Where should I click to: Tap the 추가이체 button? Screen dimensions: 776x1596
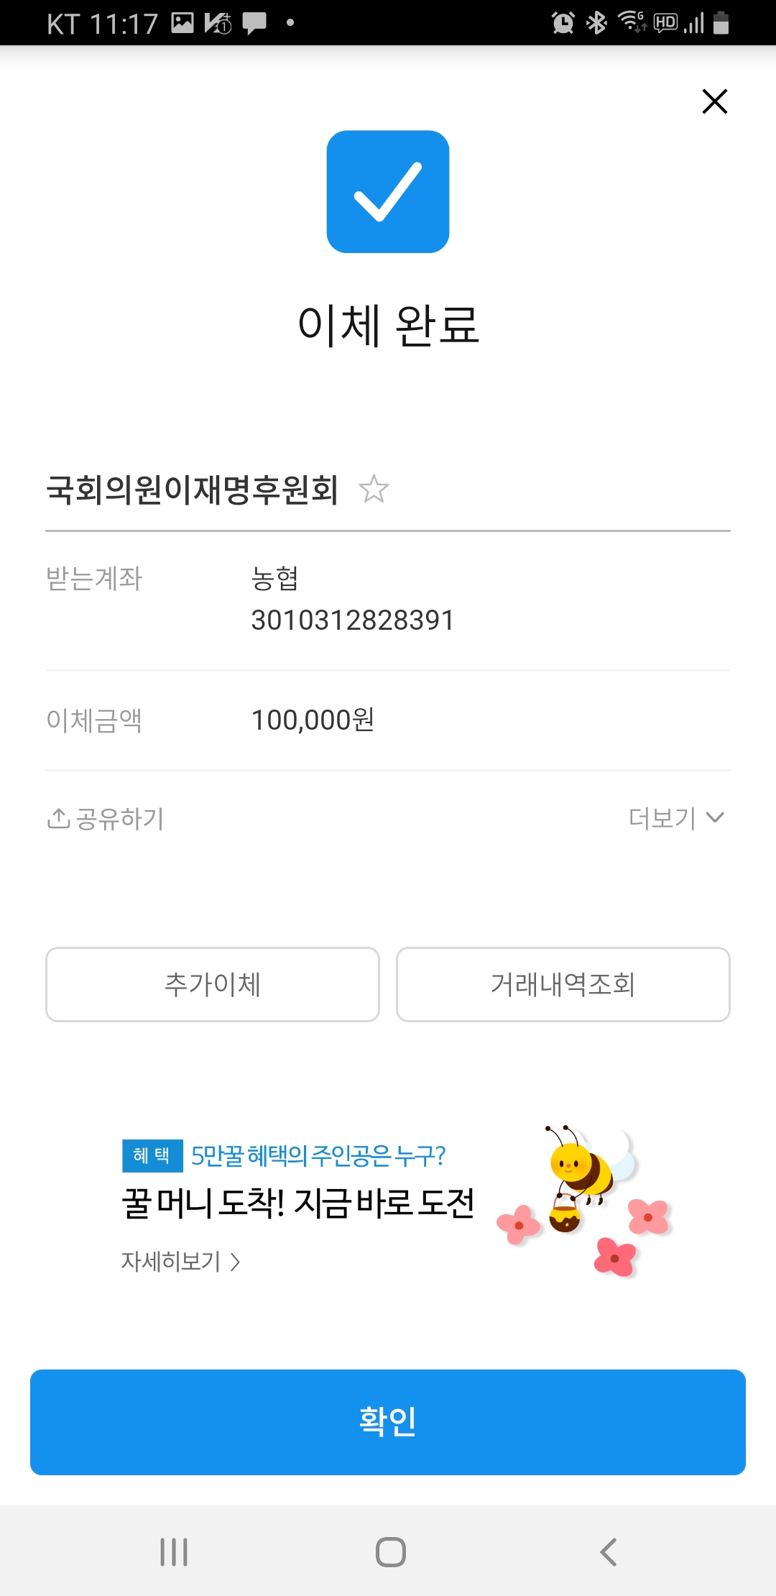213,984
